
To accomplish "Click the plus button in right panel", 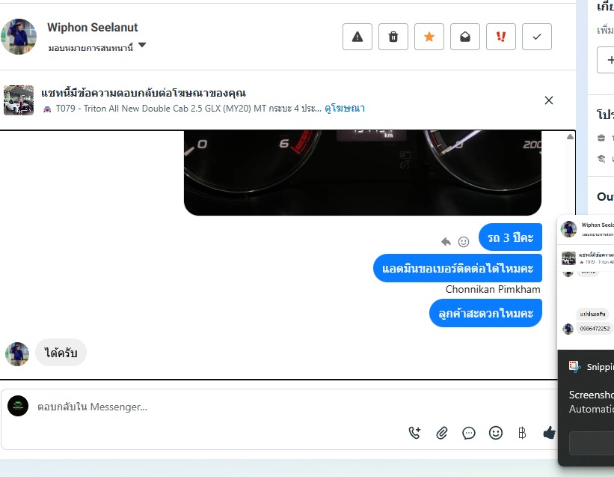I will click(x=606, y=60).
